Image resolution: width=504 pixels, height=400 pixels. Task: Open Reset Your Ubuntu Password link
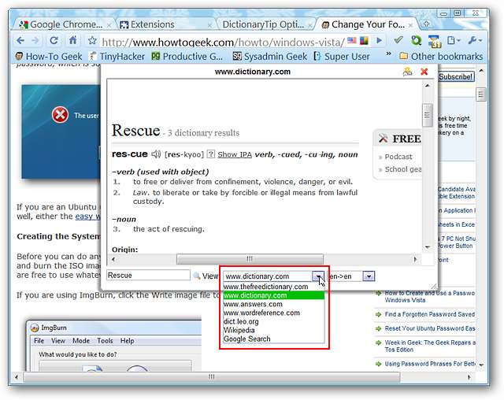(x=429, y=328)
